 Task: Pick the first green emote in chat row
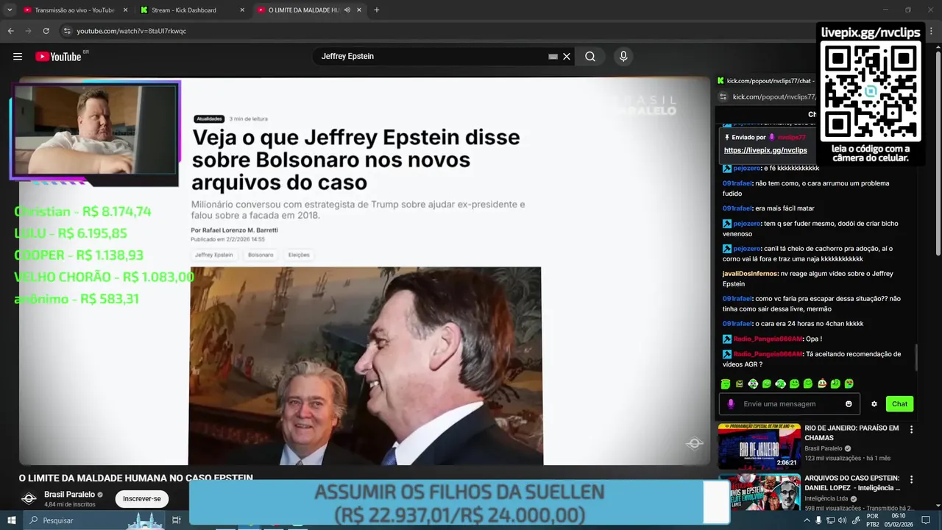click(726, 384)
